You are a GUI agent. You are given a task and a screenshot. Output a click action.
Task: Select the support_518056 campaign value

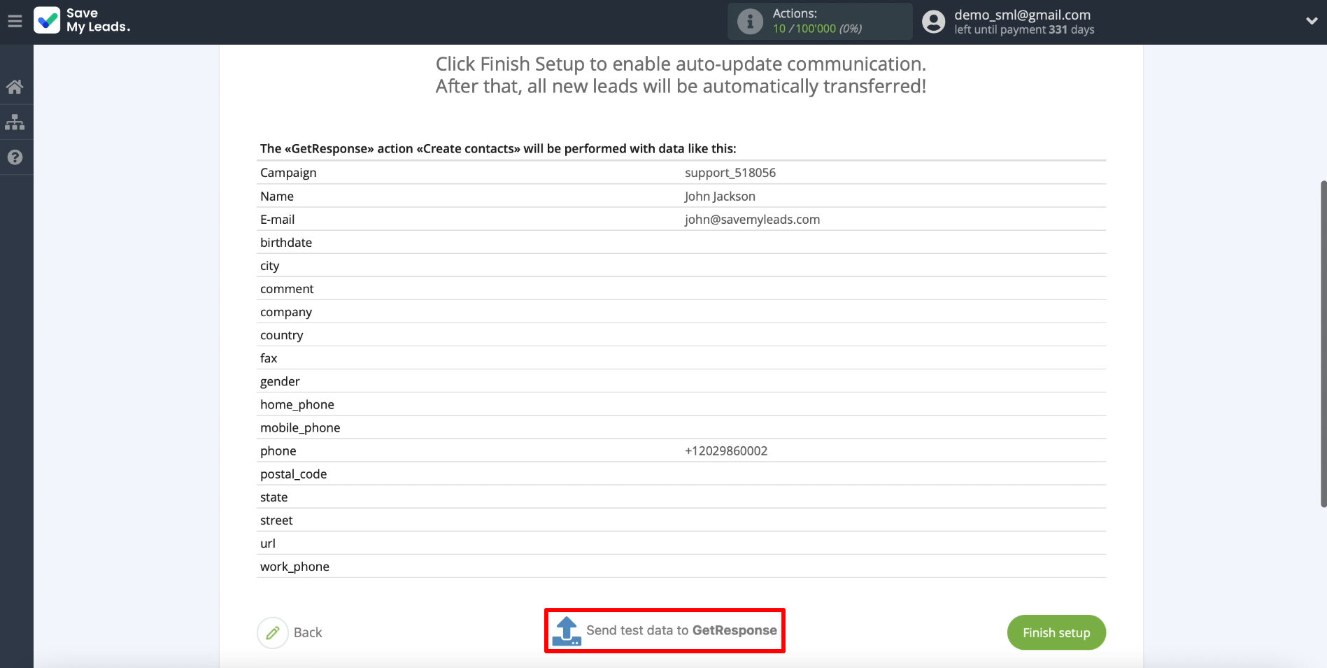tap(730, 173)
